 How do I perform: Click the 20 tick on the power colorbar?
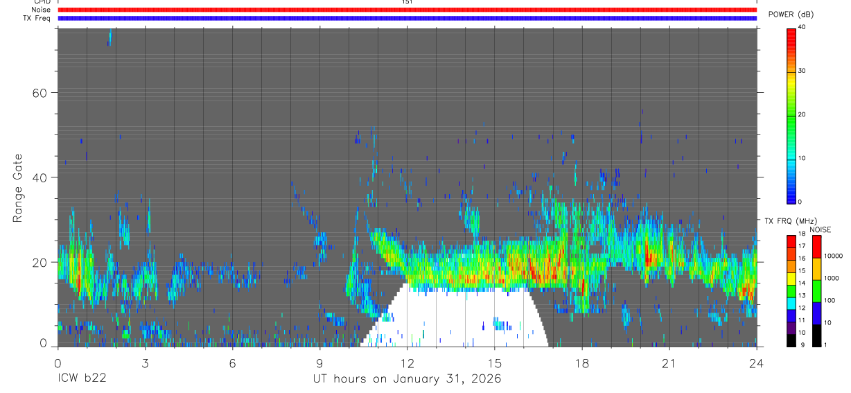point(802,114)
